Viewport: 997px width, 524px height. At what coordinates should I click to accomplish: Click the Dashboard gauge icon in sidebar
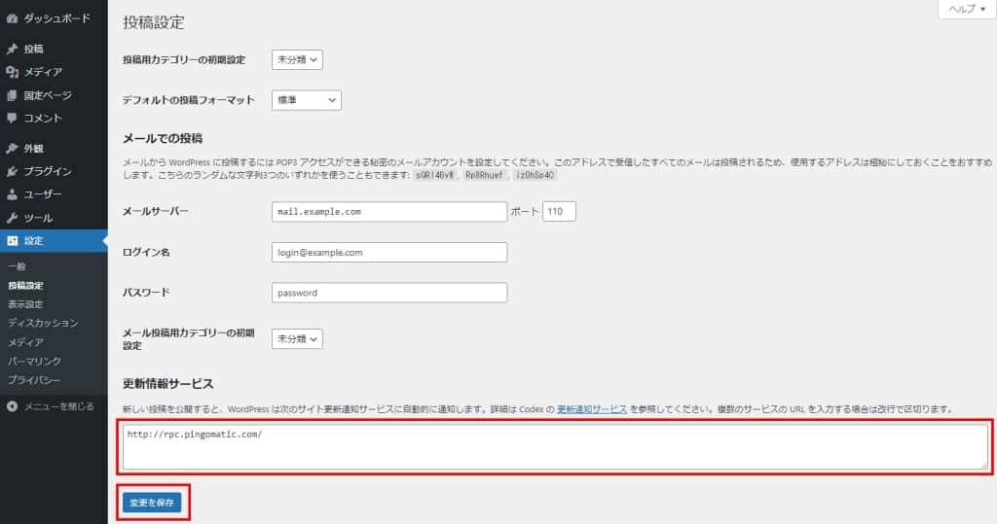point(12,18)
